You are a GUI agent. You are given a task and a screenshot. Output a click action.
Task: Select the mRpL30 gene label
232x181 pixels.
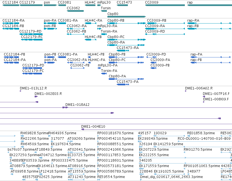coord(104,2)
